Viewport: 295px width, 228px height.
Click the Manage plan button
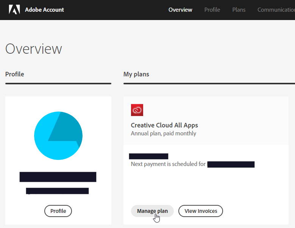click(152, 211)
